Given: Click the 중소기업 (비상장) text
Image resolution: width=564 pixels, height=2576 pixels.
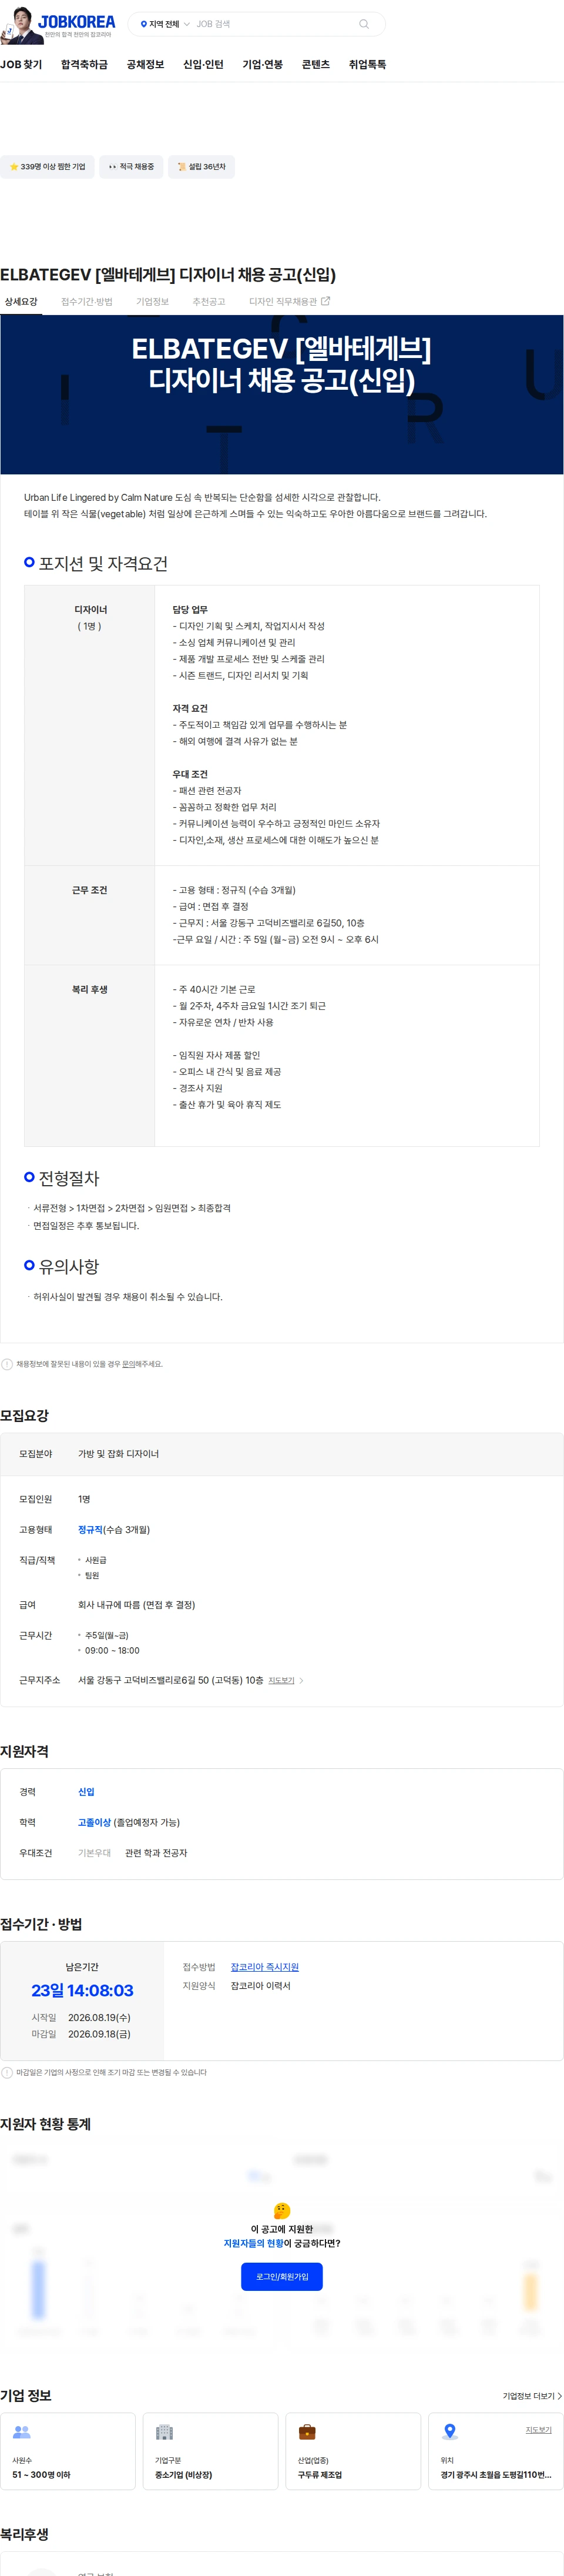Looking at the screenshot, I should pyautogui.click(x=183, y=2474).
